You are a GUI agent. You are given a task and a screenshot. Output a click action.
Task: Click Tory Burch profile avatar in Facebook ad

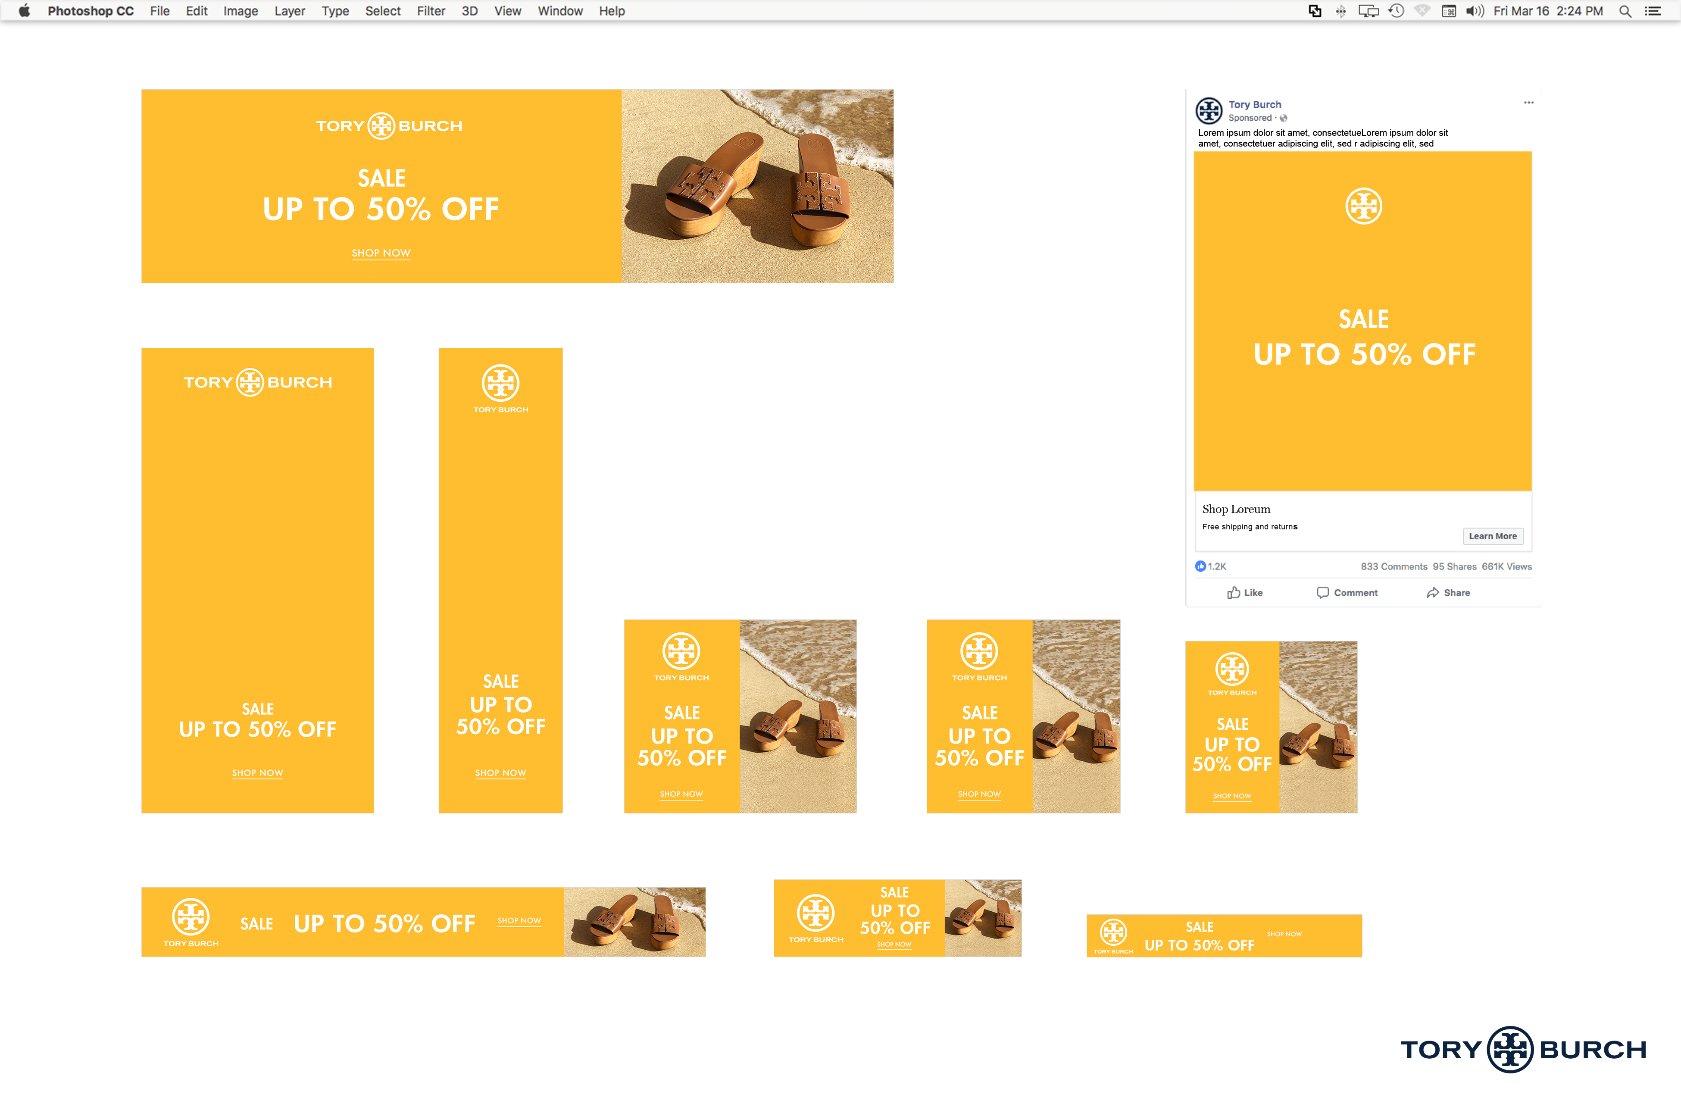1209,111
